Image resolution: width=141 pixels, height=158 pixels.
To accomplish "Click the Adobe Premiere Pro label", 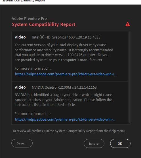I will tap(29, 18).
